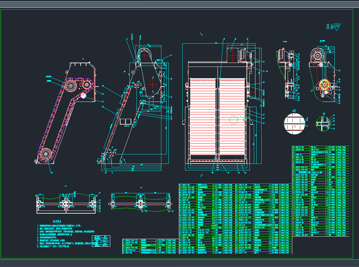Screen dimensions: 359x267
Task: Pick the white-filled circular detail view
Action: [295, 124]
